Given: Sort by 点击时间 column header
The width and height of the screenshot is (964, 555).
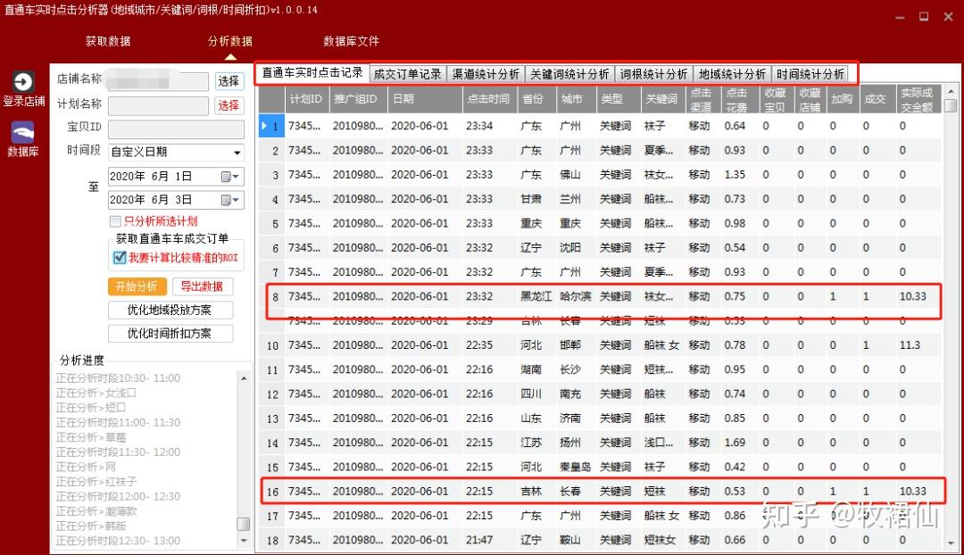Looking at the screenshot, I should click(x=489, y=99).
